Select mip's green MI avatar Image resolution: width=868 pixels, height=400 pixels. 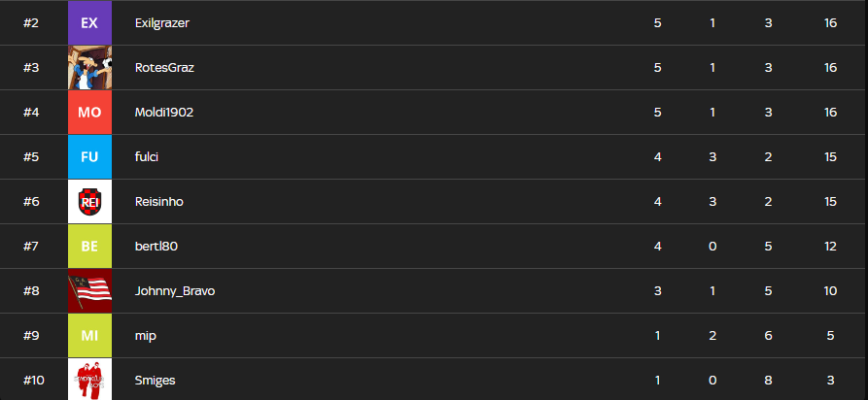(89, 335)
